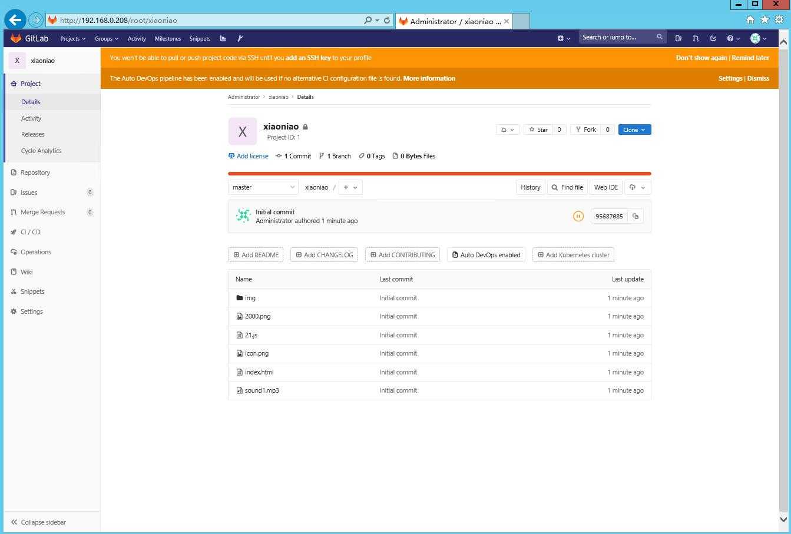This screenshot has height=534, width=791.
Task: Open the Issues icon in navbar
Action: click(x=679, y=38)
